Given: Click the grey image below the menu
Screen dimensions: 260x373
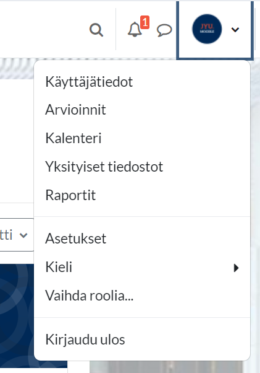Looking at the screenshot, I should [x=166, y=367].
